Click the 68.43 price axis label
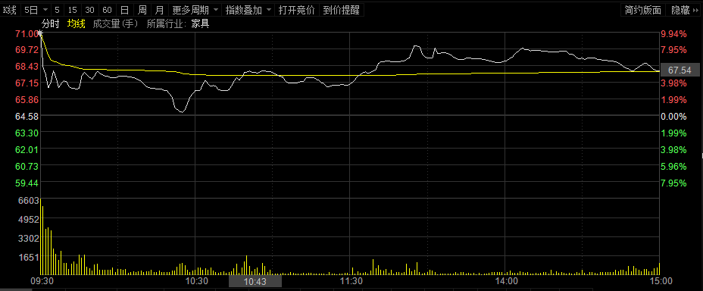The height and width of the screenshot is (291, 703). (27, 67)
